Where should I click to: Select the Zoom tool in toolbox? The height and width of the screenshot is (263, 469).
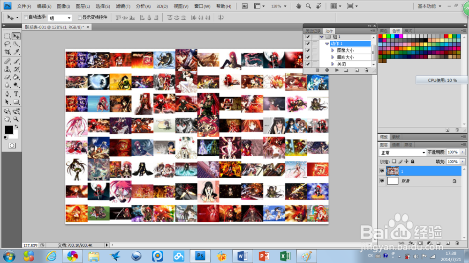coord(16,119)
